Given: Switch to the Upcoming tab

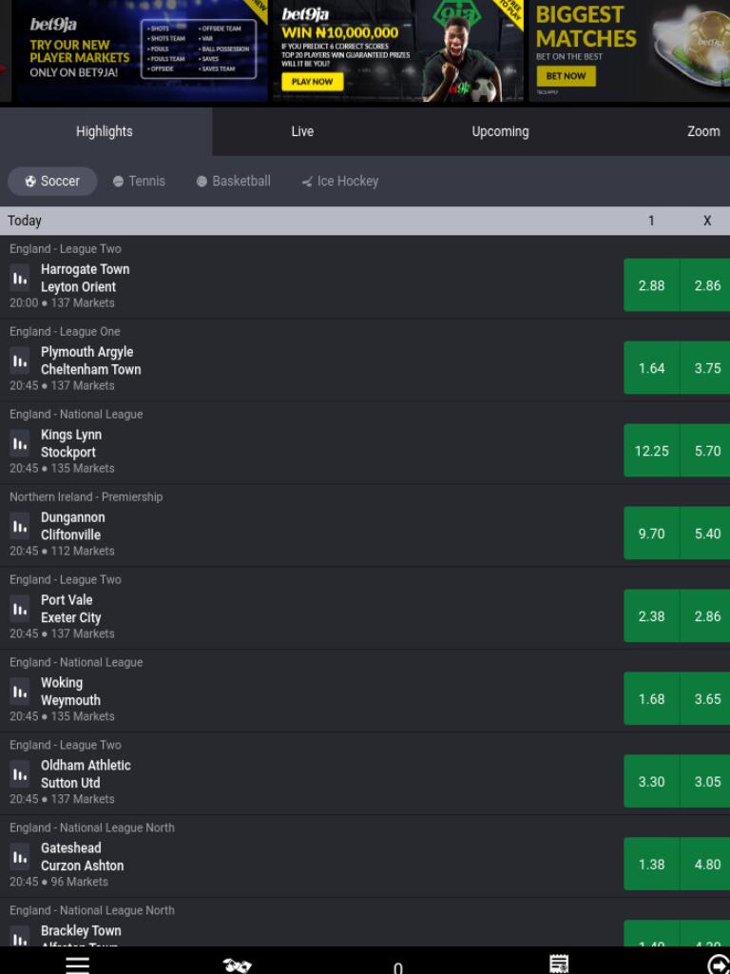Looking at the screenshot, I should [x=500, y=131].
